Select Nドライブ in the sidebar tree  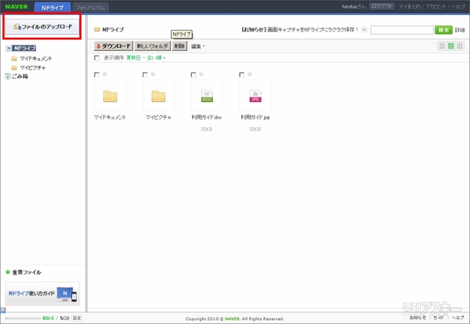[24, 48]
